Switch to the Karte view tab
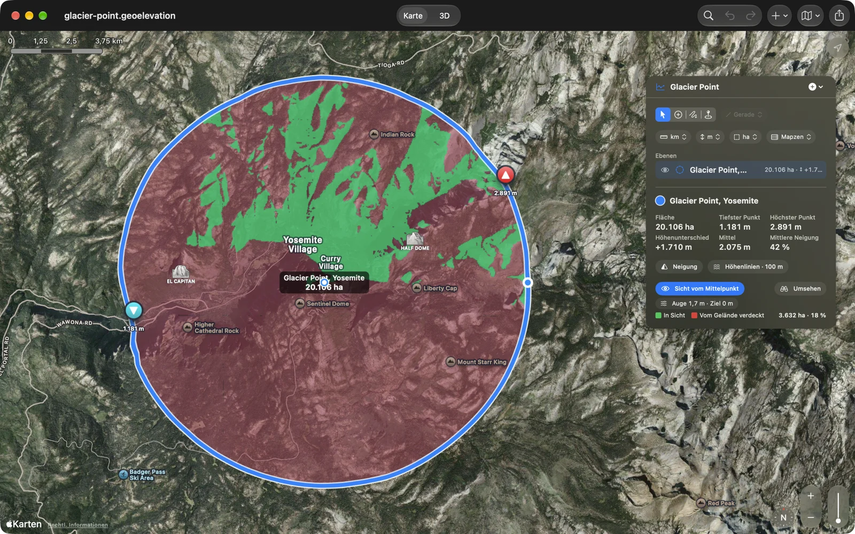This screenshot has height=534, width=855. coord(413,15)
